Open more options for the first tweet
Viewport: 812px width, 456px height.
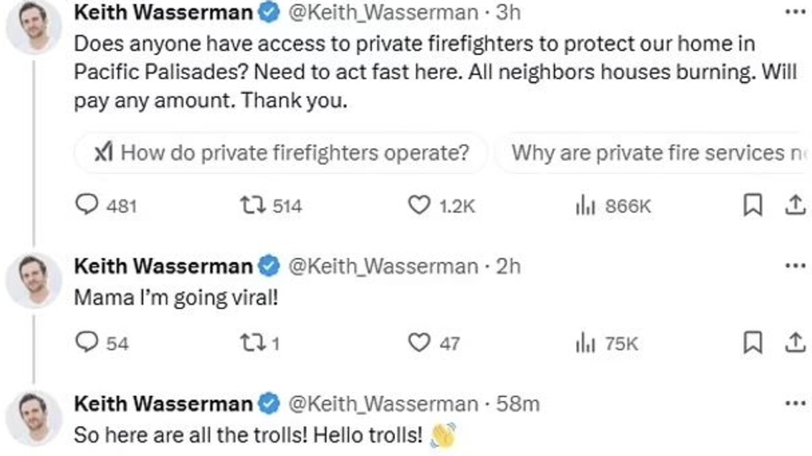click(795, 12)
